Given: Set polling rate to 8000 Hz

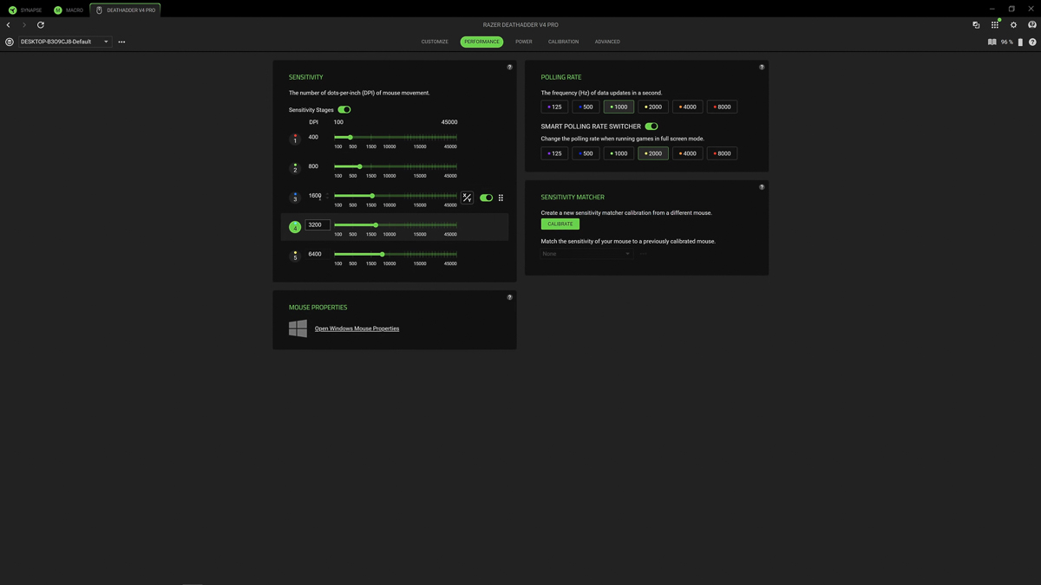Looking at the screenshot, I should tap(722, 107).
